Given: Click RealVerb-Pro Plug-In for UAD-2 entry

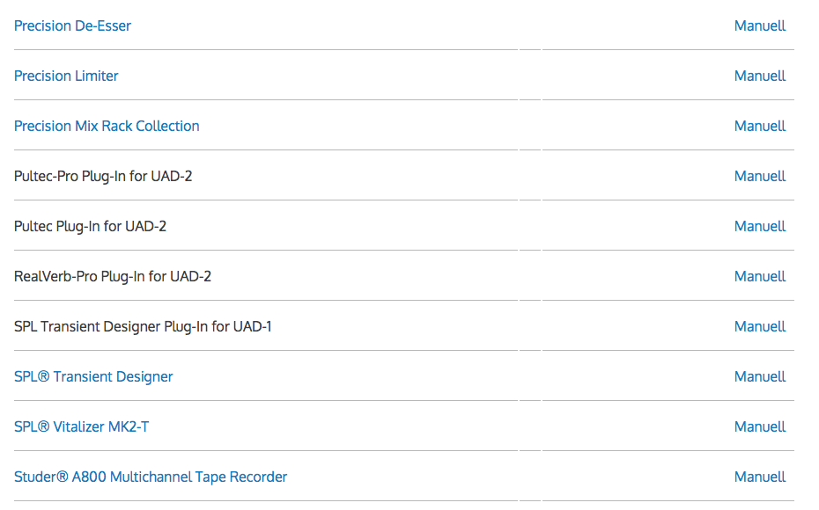Looking at the screenshot, I should pos(113,277).
